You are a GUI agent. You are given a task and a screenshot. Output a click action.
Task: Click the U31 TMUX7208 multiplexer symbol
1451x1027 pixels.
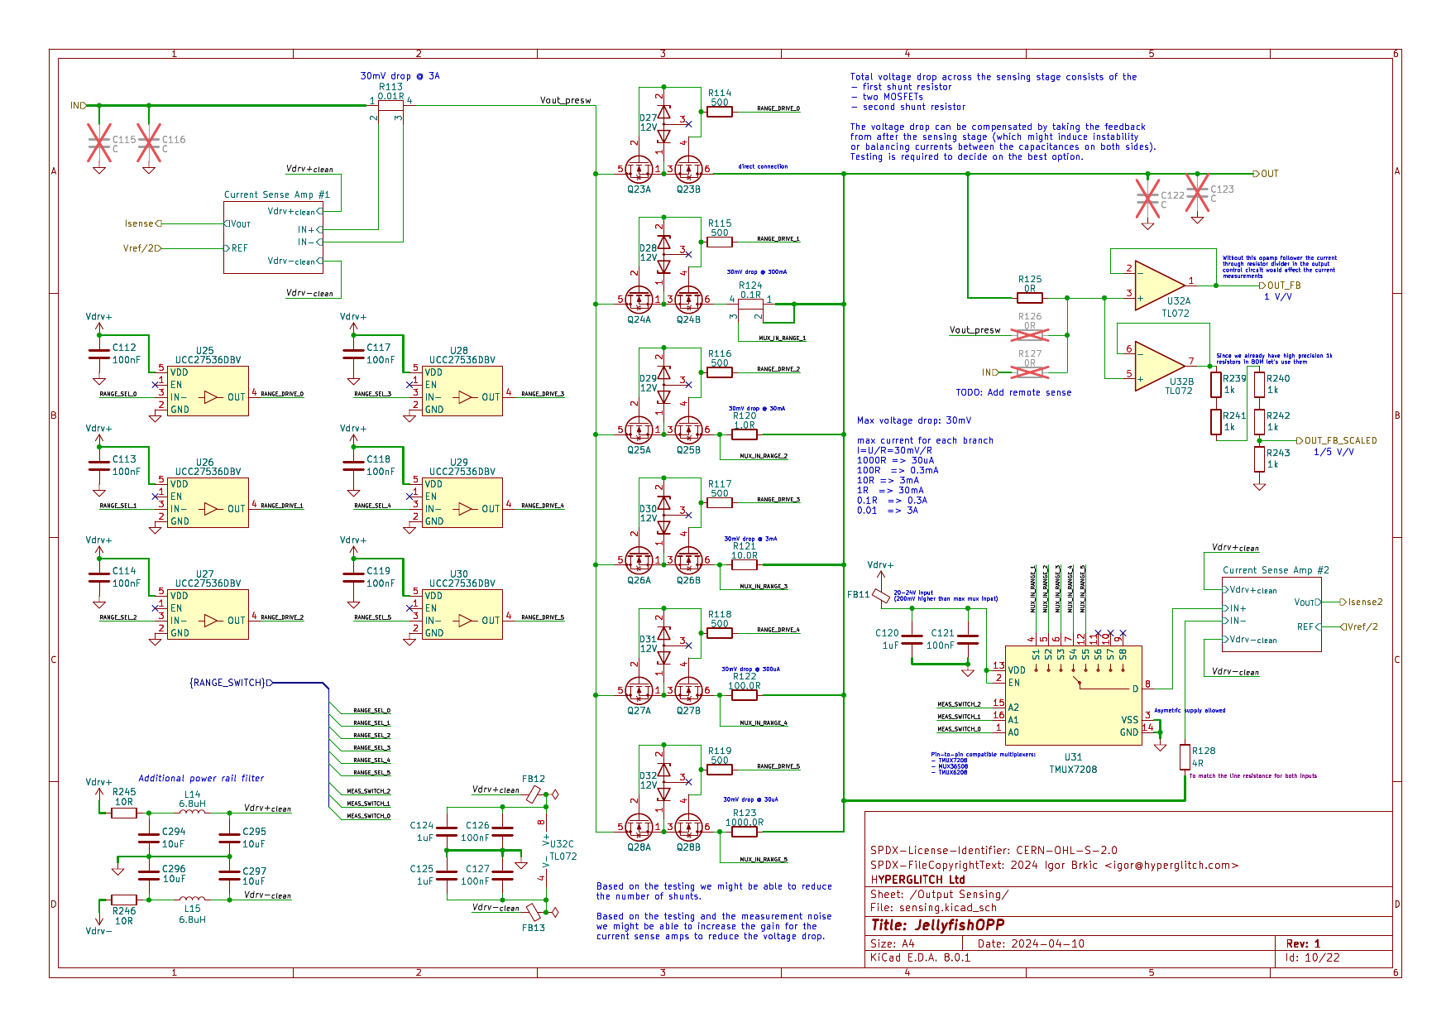coord(1073,695)
